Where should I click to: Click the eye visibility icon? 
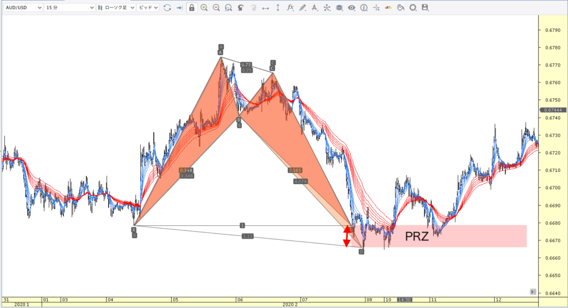(x=351, y=8)
